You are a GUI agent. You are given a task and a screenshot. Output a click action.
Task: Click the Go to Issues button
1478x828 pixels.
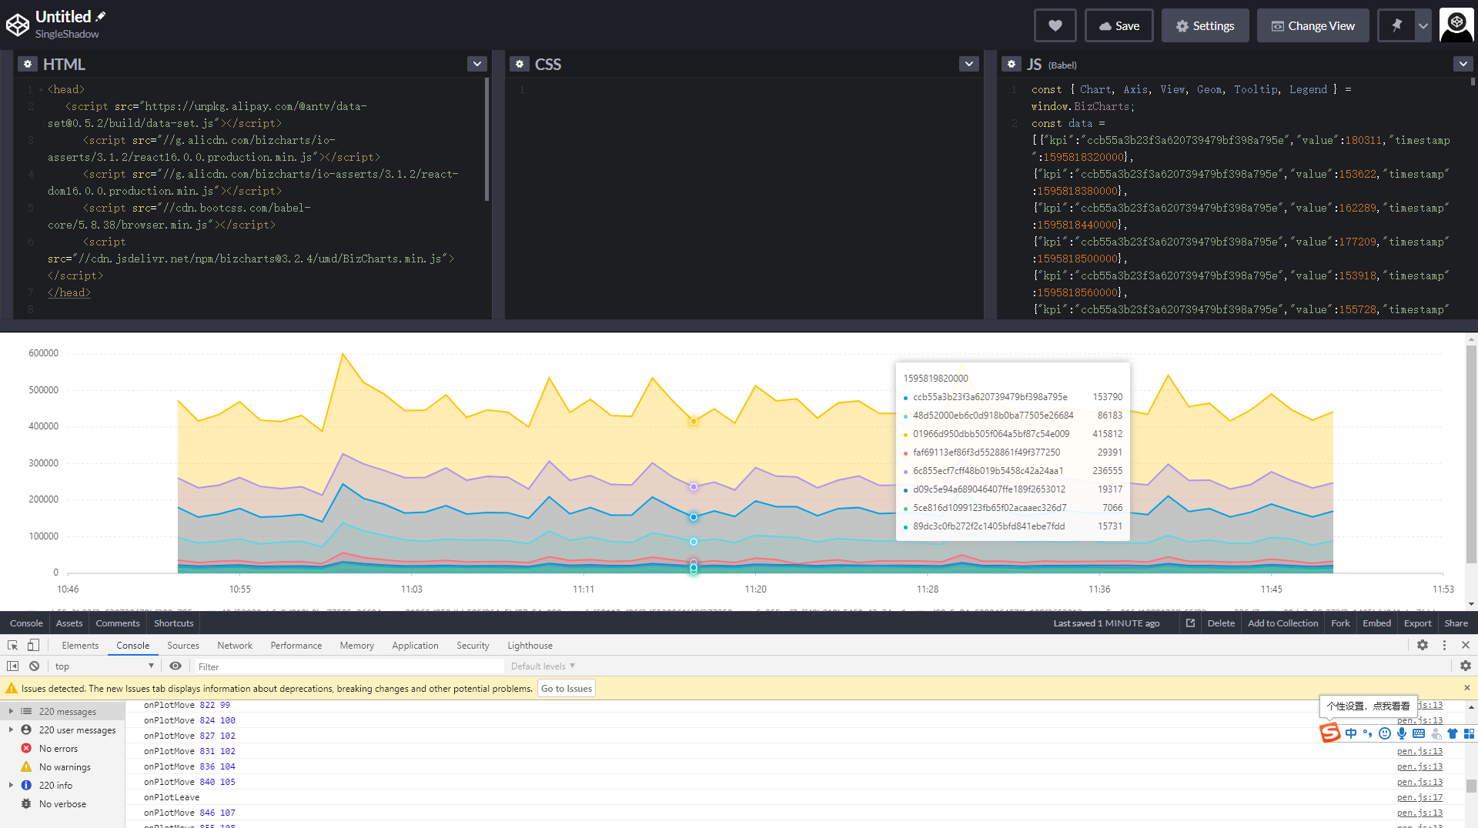(566, 688)
